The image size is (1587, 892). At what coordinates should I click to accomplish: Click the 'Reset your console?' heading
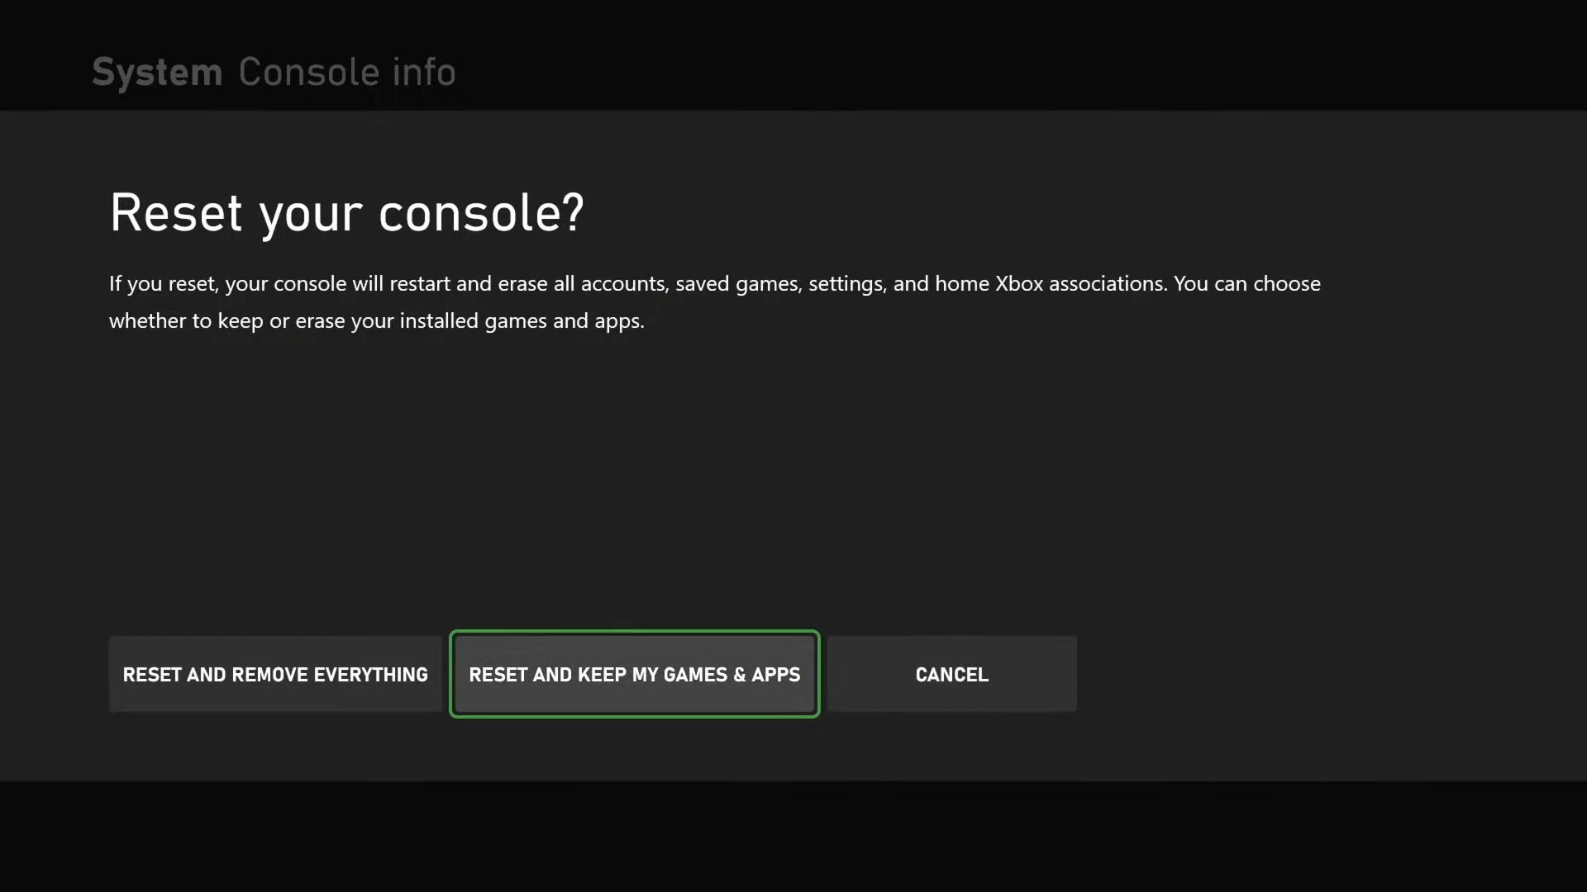[346, 213]
